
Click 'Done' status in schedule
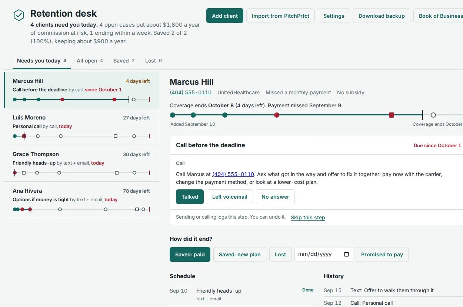point(308,290)
